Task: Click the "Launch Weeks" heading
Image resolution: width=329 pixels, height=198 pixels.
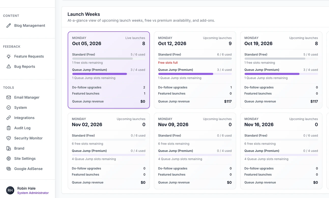Action: tap(84, 14)
